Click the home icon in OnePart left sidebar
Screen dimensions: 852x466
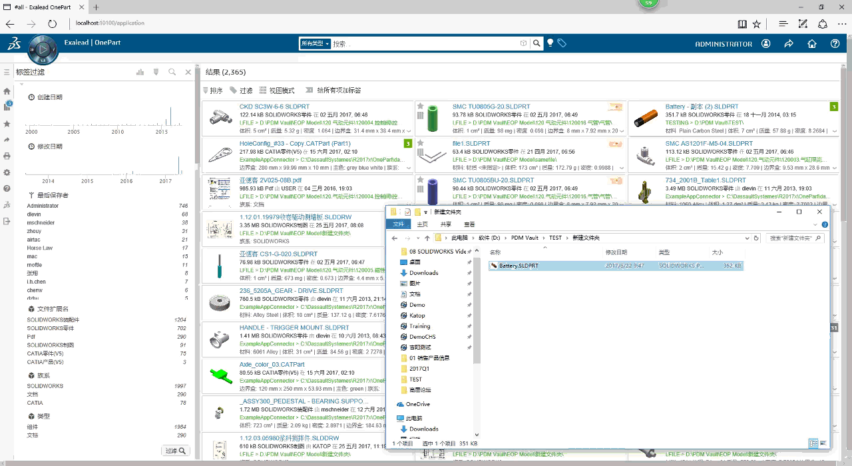coord(7,91)
